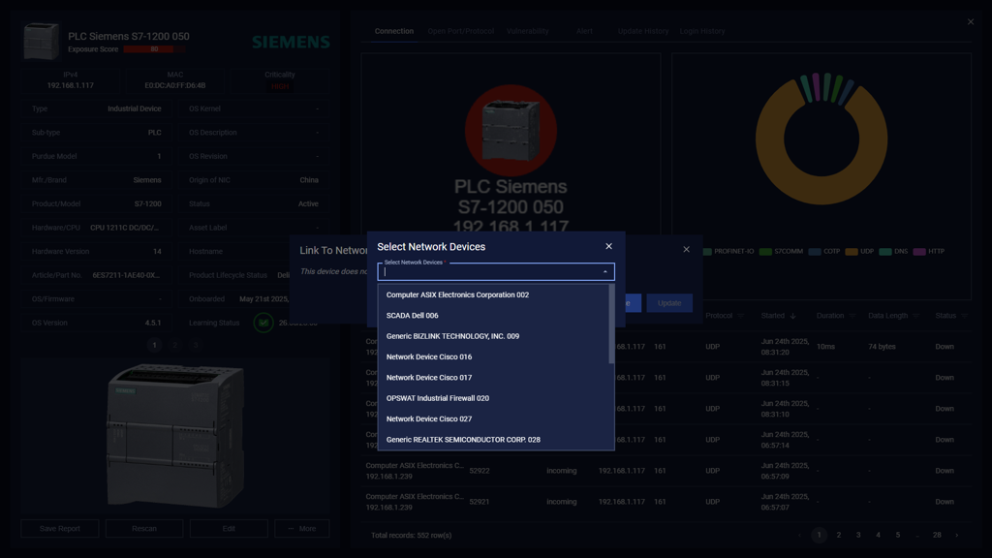Click the green Learning Status check icon
992x558 pixels.
[x=263, y=323]
